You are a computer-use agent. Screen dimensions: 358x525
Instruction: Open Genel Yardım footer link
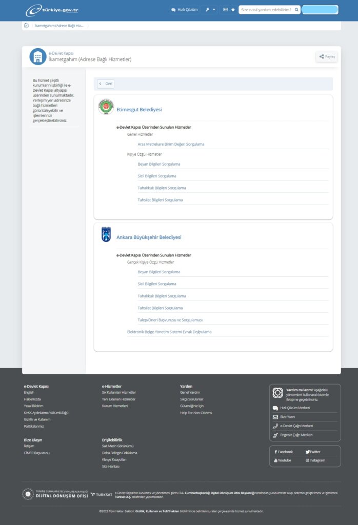tap(190, 392)
